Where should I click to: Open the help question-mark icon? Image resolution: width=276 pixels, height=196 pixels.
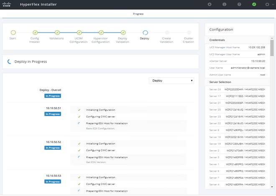tap(239, 5)
